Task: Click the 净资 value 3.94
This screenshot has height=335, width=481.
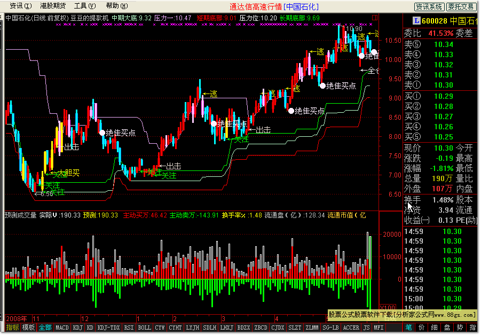Action: pos(446,211)
